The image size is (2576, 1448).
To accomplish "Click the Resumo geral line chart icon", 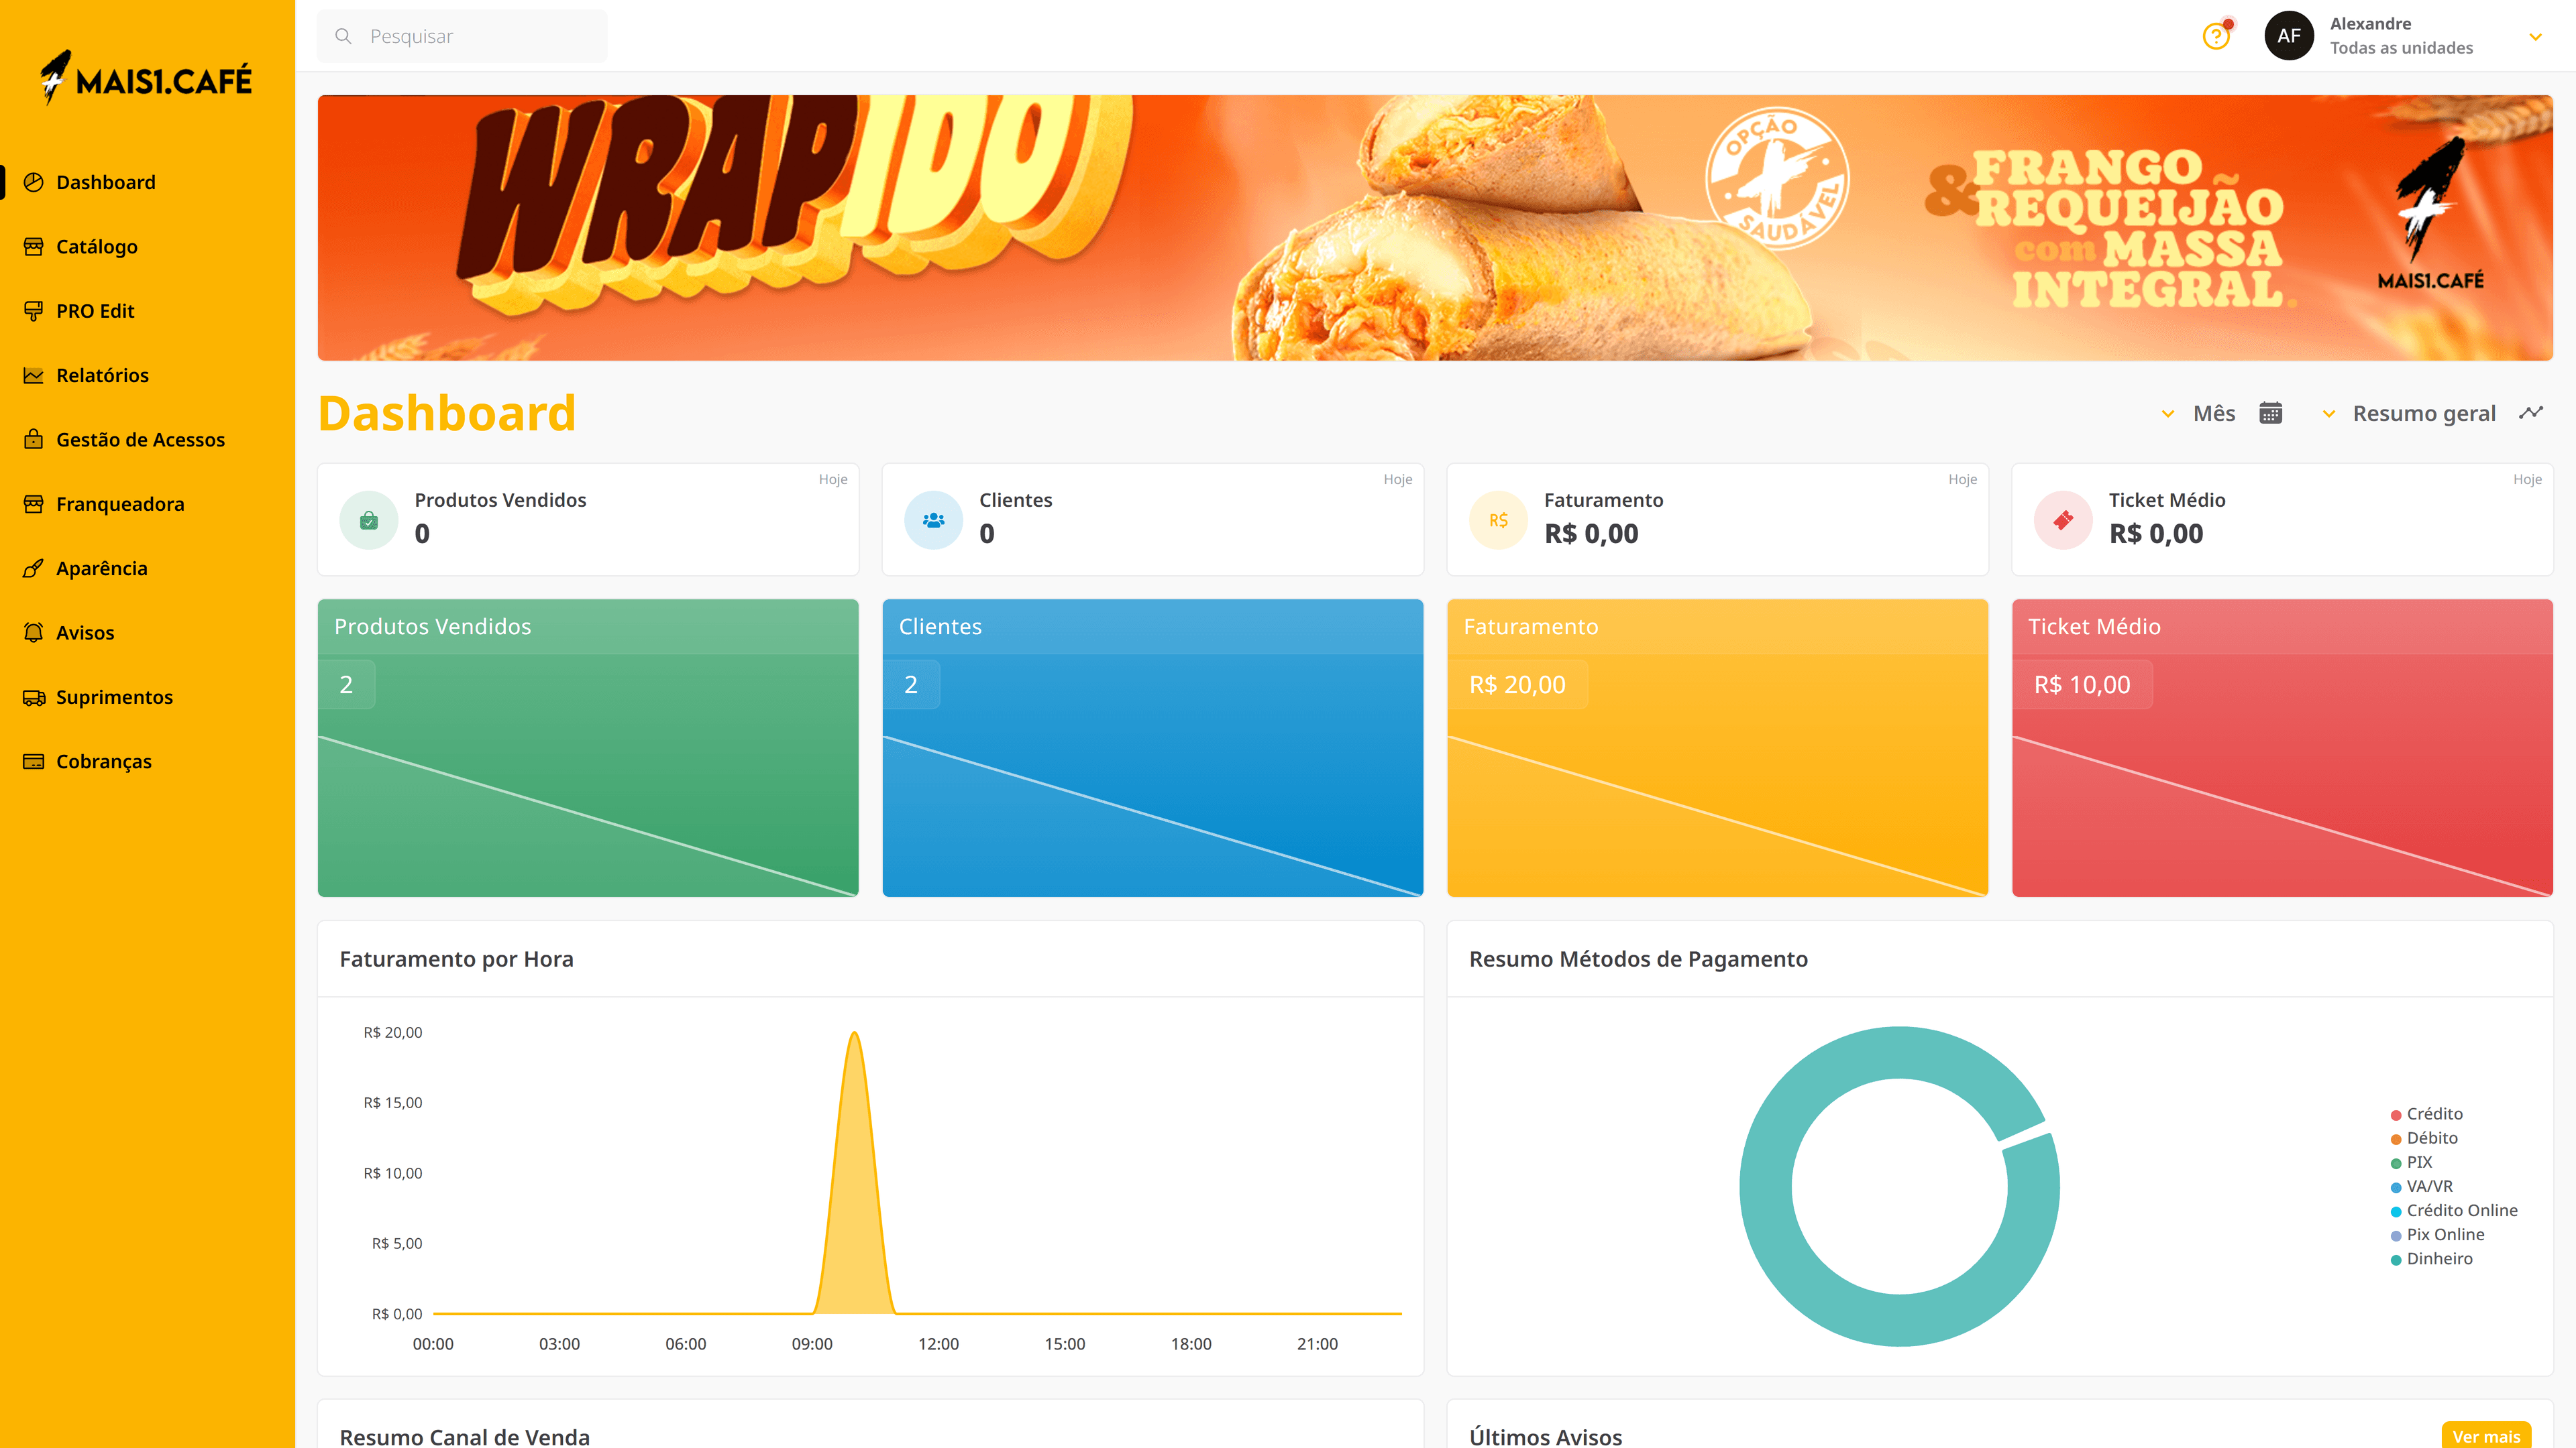I will [2530, 413].
